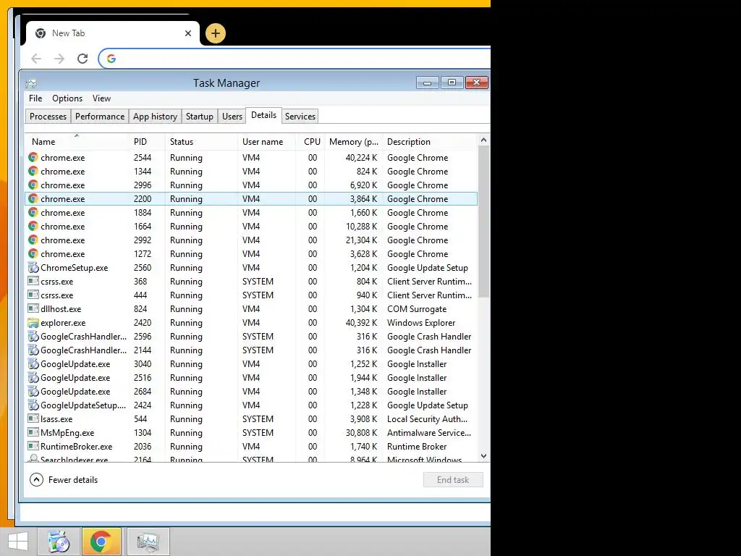Click the Chrome tab favicon
Viewport: 741px width, 556px height.
pos(41,33)
